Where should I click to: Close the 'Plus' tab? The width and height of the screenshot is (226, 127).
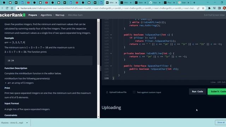coord(174,2)
